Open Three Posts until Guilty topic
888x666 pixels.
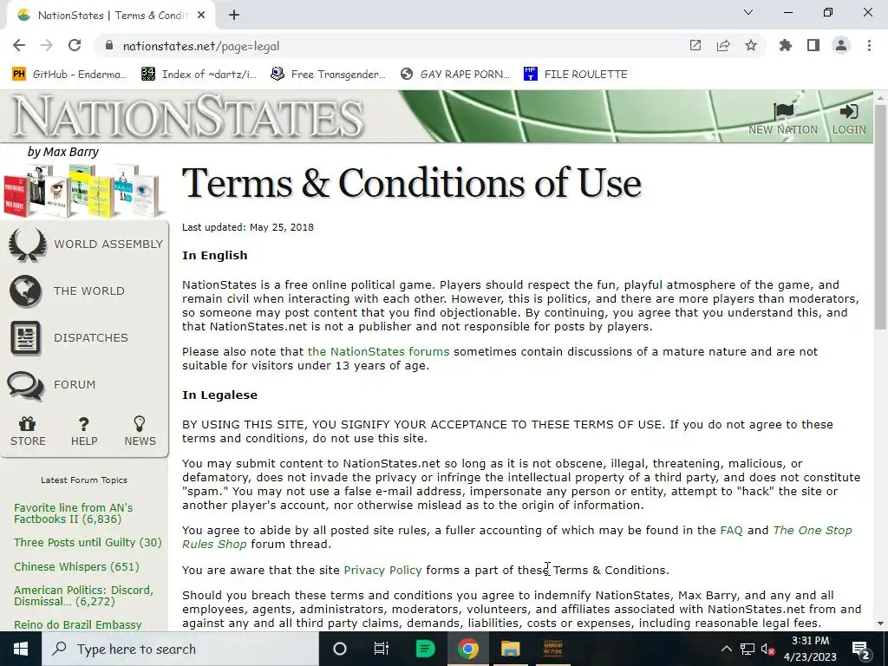[x=88, y=543]
